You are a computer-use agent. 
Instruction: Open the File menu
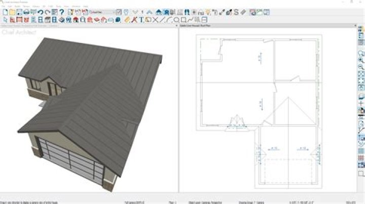pos(4,7)
